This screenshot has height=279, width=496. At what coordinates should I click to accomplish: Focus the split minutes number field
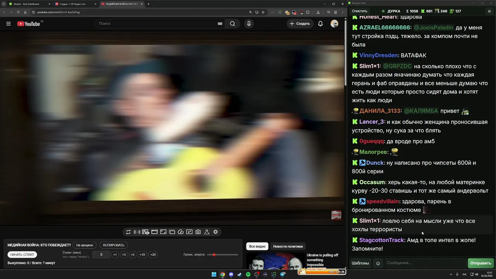point(102,255)
